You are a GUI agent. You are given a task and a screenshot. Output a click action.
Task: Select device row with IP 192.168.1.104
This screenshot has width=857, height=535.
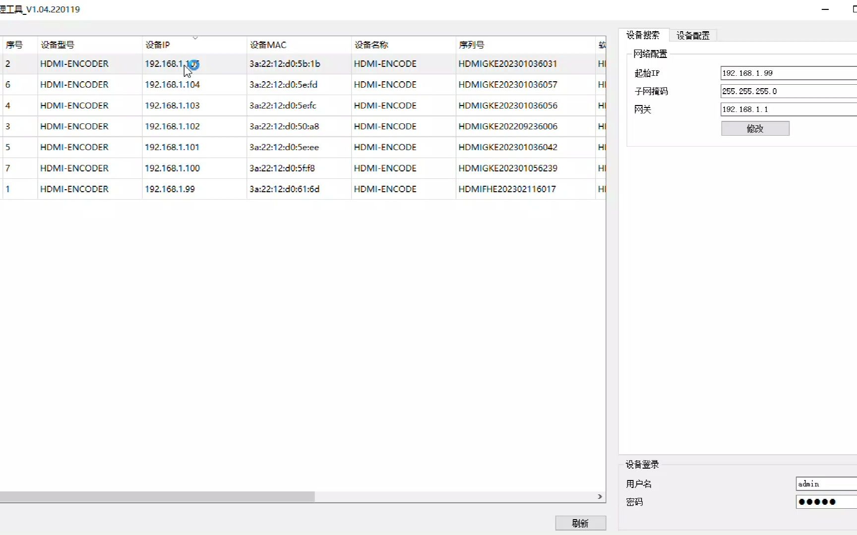[172, 84]
